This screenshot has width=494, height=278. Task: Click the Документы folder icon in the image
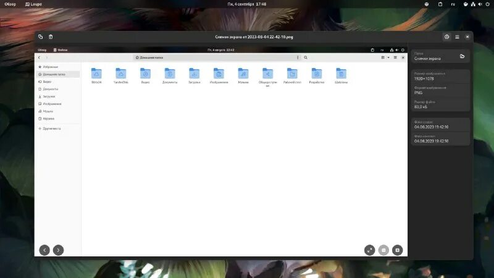pos(170,74)
